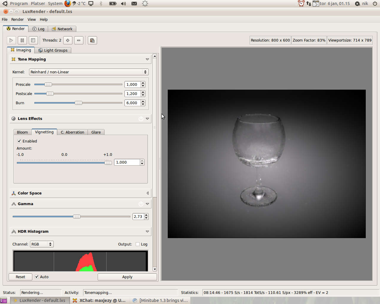Remove a render thread with minus icon
This screenshot has height=304, width=380.
tap(79, 40)
